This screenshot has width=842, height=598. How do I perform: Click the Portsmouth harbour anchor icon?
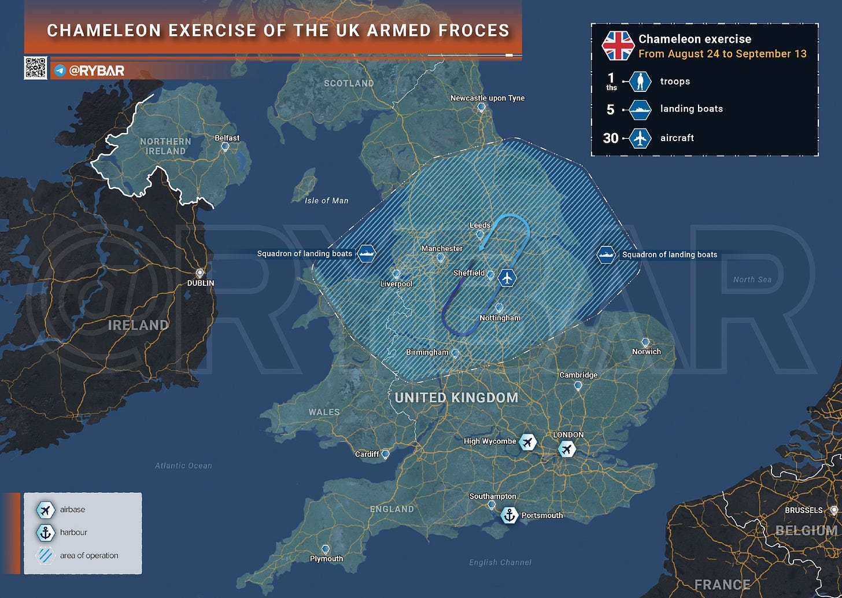(509, 515)
